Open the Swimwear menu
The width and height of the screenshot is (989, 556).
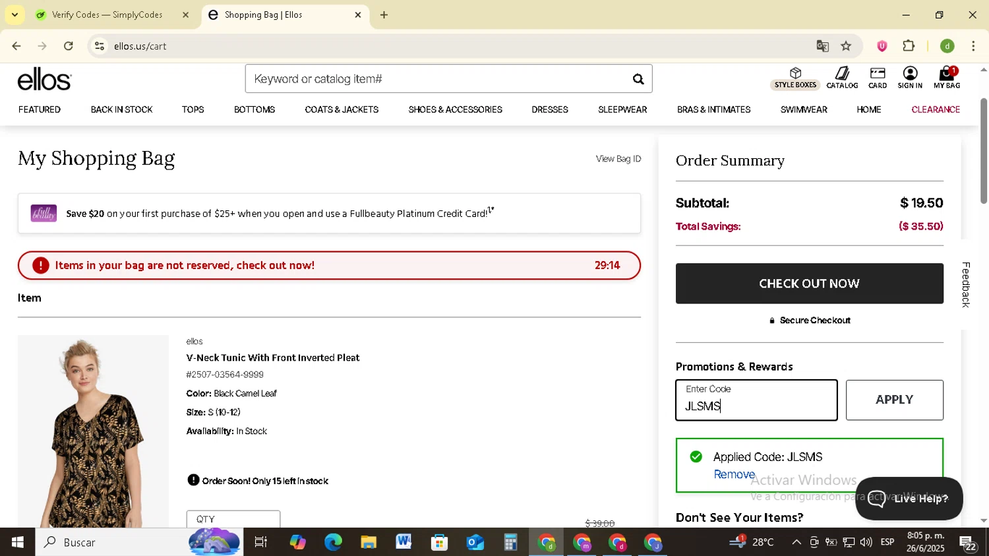pyautogui.click(x=804, y=109)
